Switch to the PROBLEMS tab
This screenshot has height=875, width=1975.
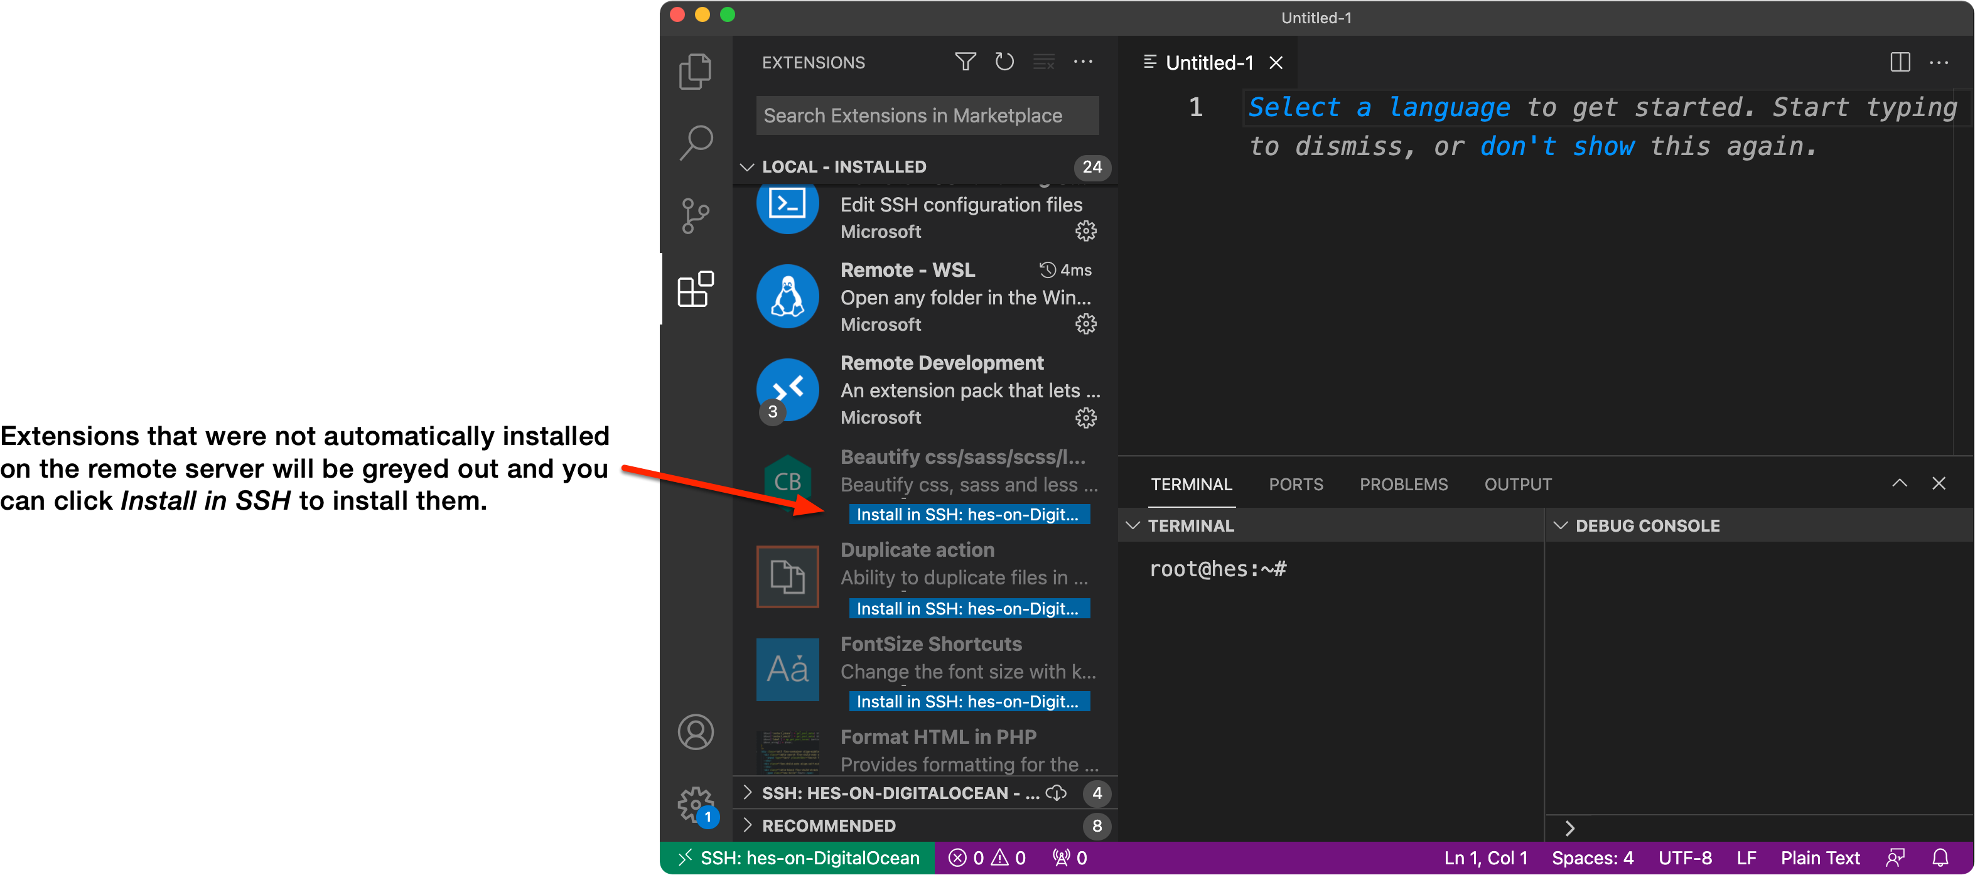[x=1403, y=484]
